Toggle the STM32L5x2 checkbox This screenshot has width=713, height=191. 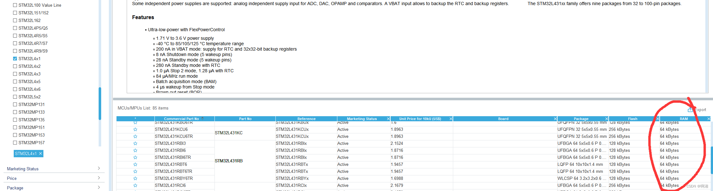pyautogui.click(x=15, y=97)
